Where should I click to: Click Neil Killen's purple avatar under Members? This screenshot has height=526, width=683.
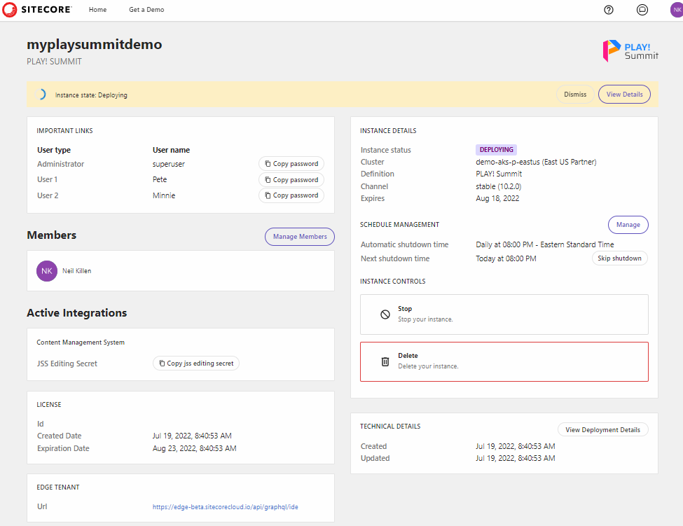[46, 270]
